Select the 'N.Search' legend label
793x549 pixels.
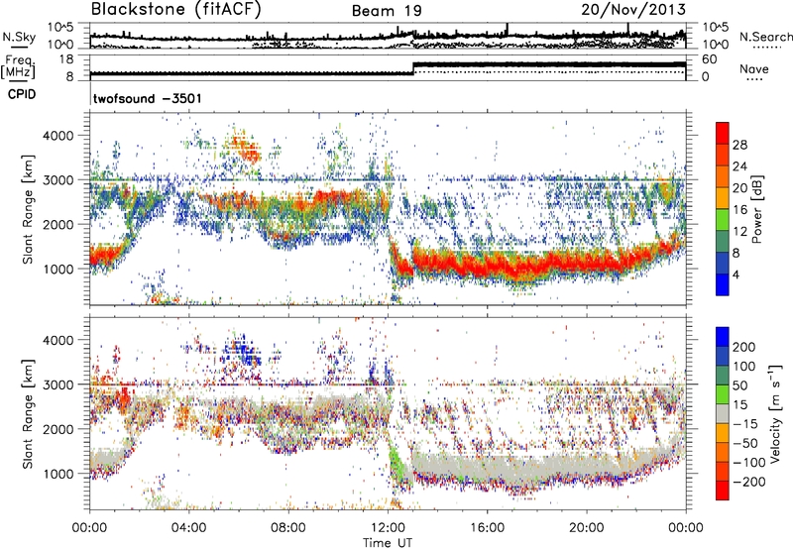(x=766, y=37)
